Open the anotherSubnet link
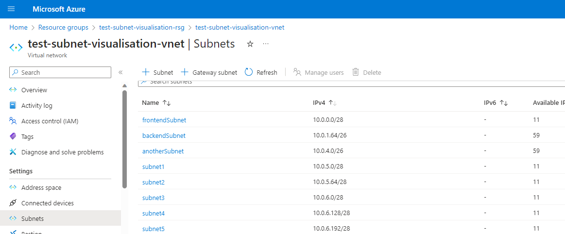Screen dimensions: 565x234 pyautogui.click(x=163, y=151)
